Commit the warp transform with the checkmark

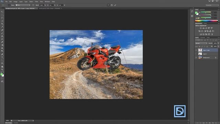tap(115, 5)
